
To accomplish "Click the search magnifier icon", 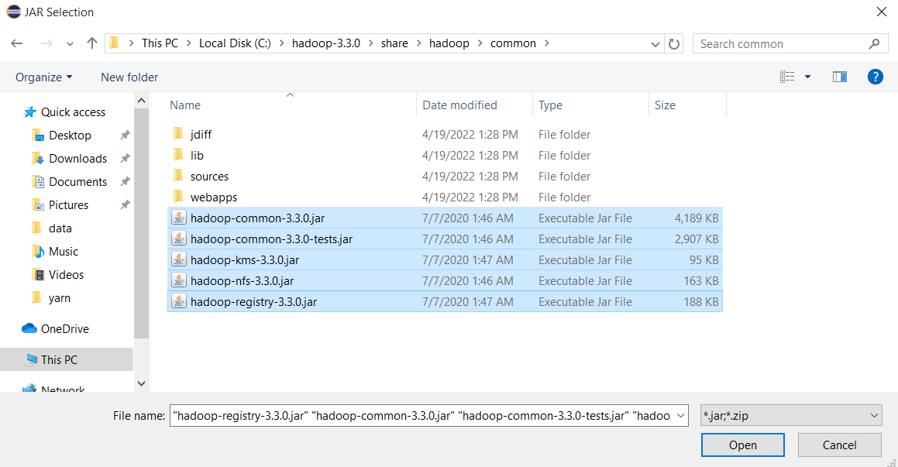I will pos(874,43).
